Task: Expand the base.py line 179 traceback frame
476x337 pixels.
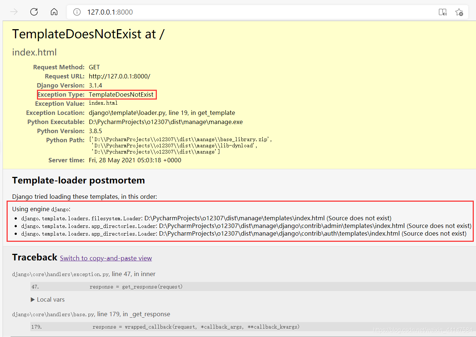Action: pos(91,314)
